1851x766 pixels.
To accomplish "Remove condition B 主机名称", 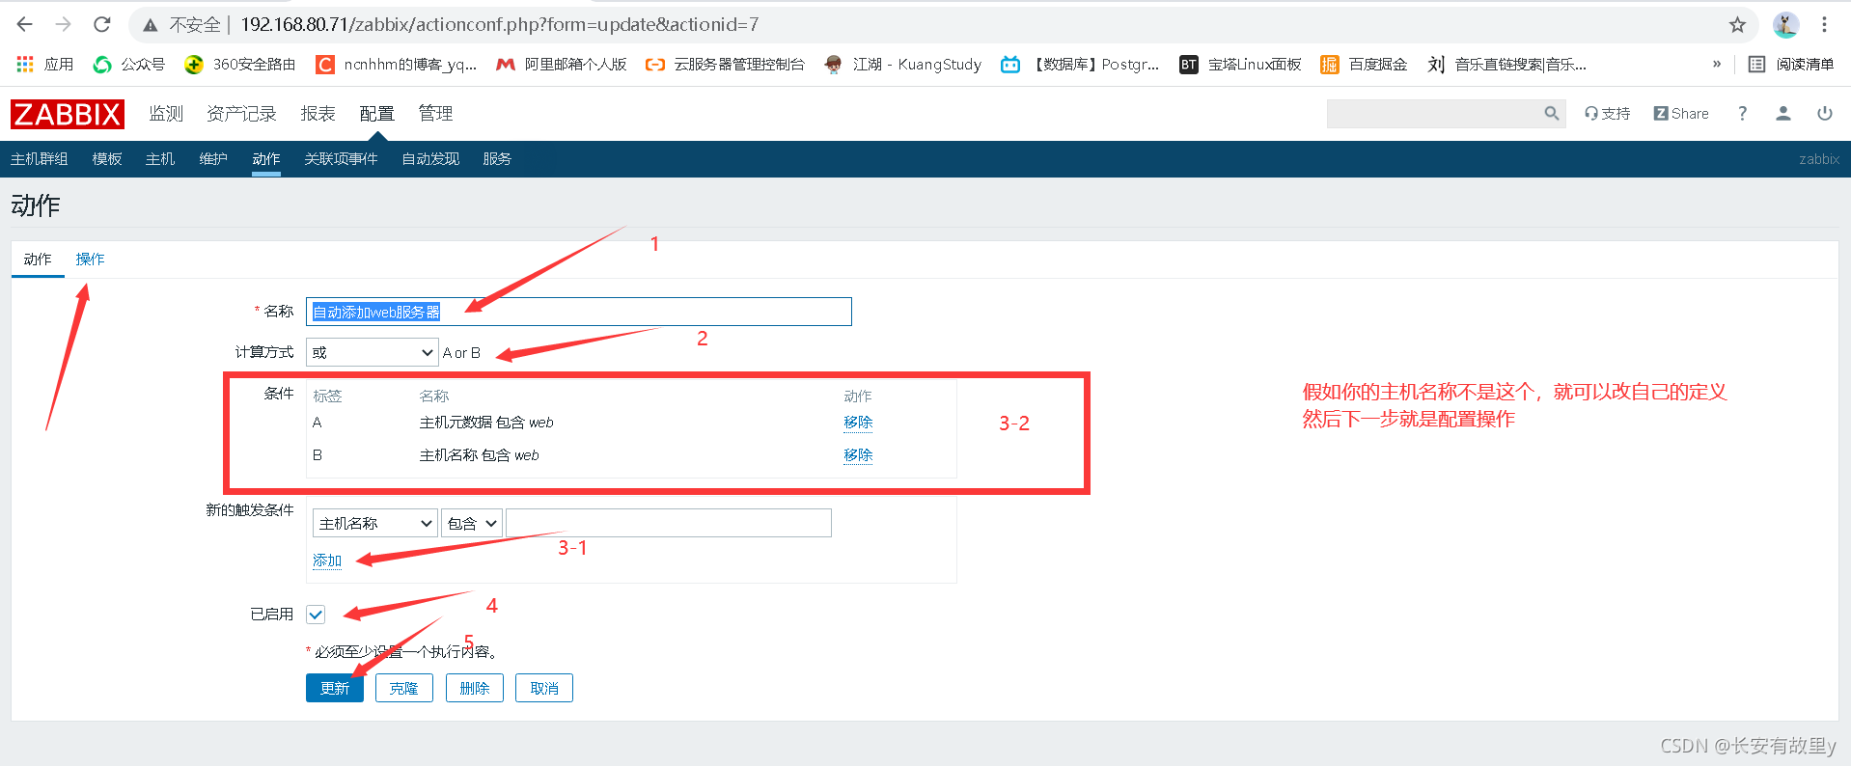I will coord(858,455).
